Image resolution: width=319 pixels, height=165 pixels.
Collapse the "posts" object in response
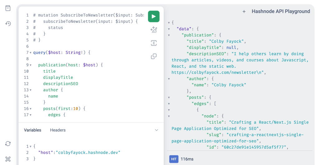point(169,97)
